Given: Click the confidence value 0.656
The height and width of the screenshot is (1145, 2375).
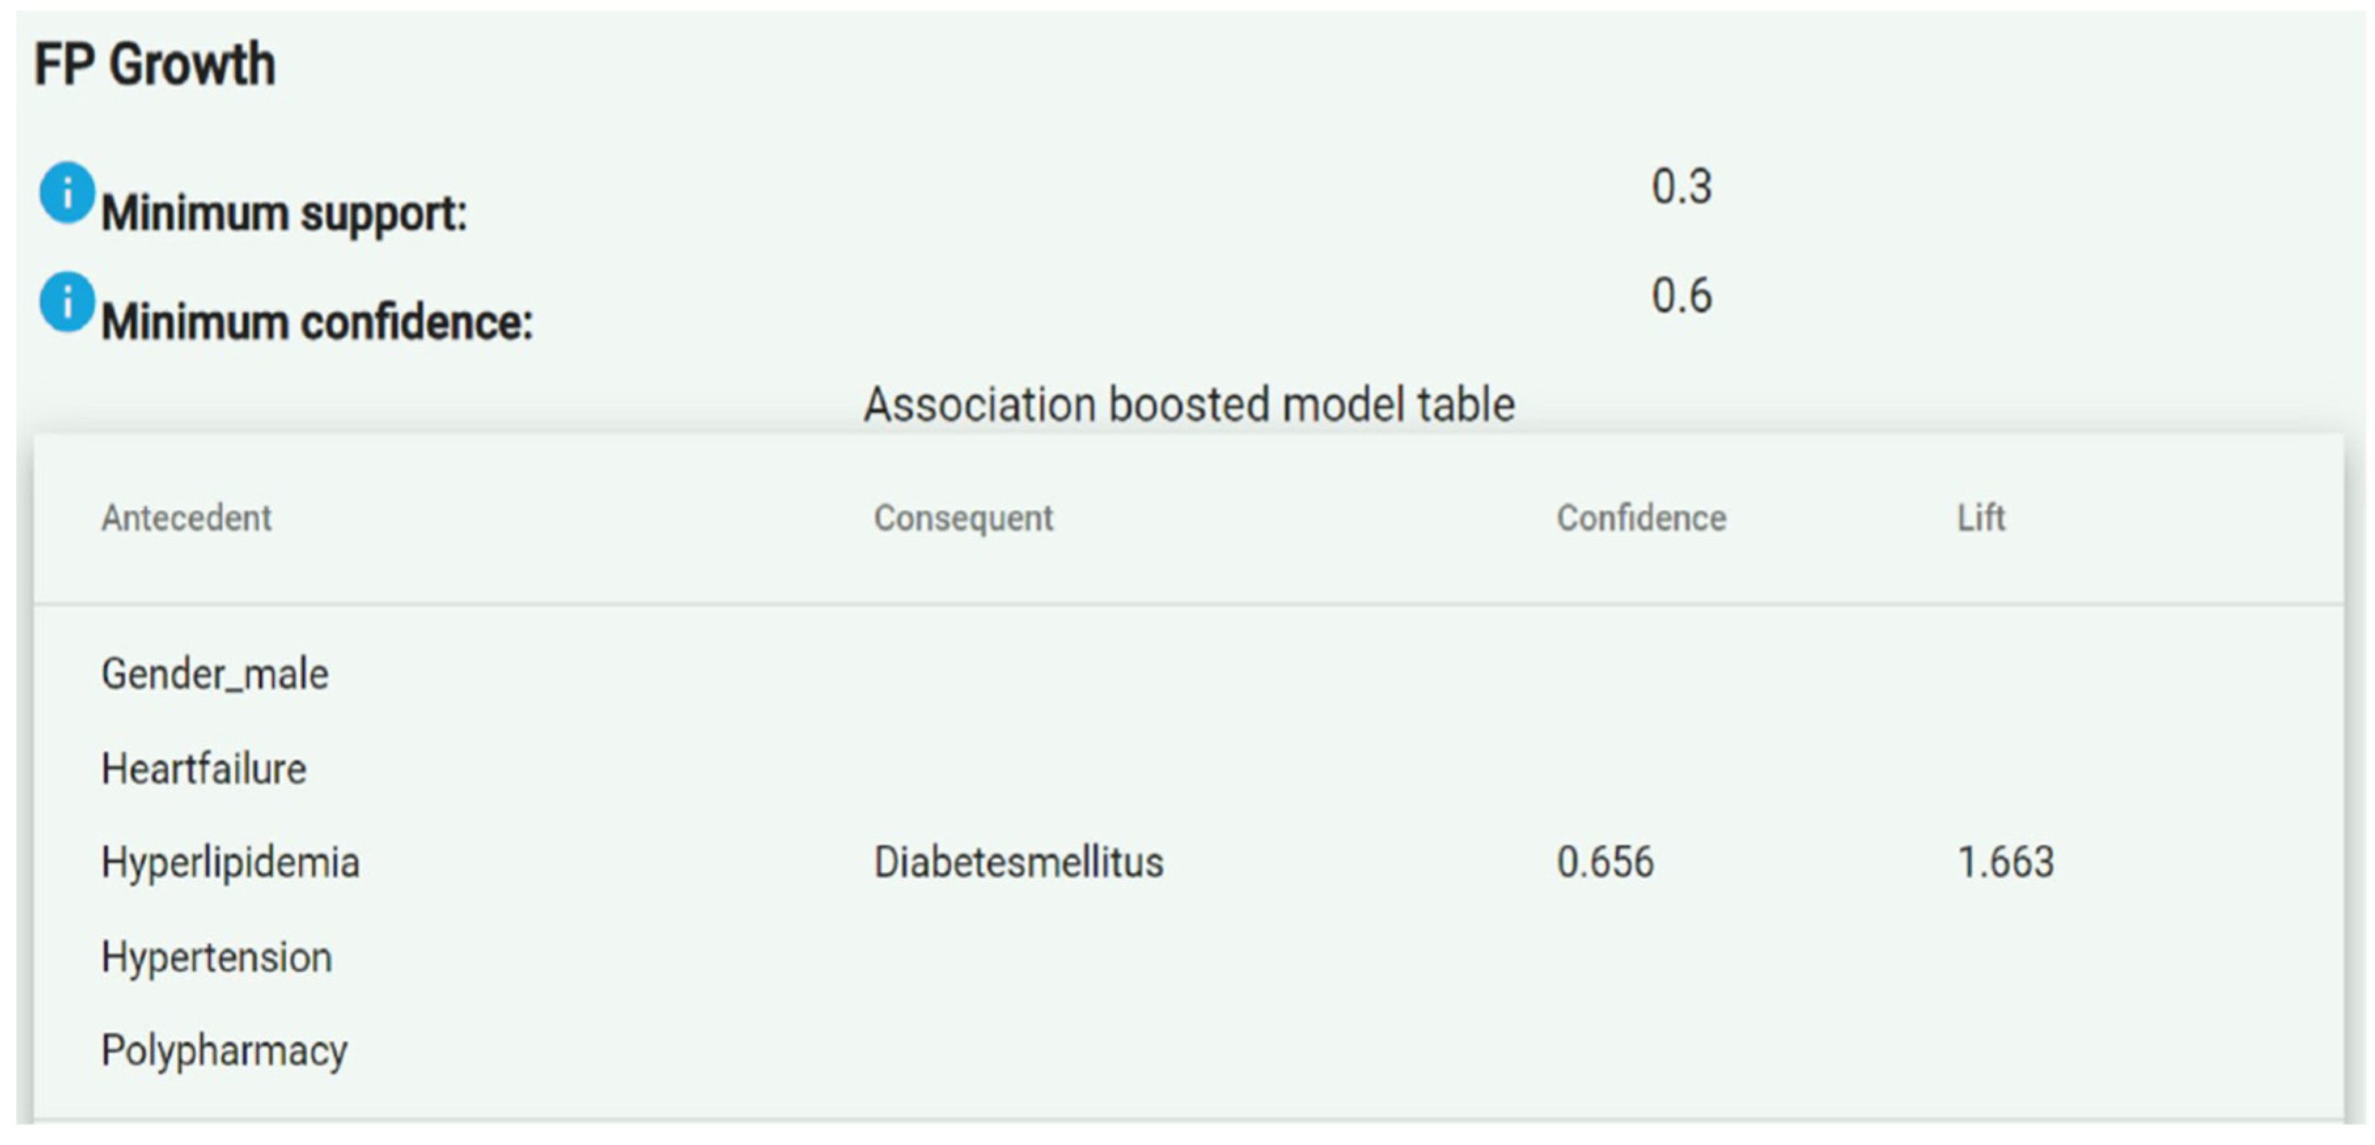Looking at the screenshot, I should tap(1605, 863).
